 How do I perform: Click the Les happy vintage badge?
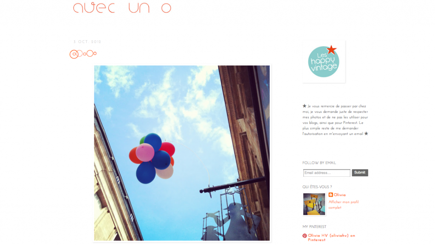pyautogui.click(x=324, y=61)
